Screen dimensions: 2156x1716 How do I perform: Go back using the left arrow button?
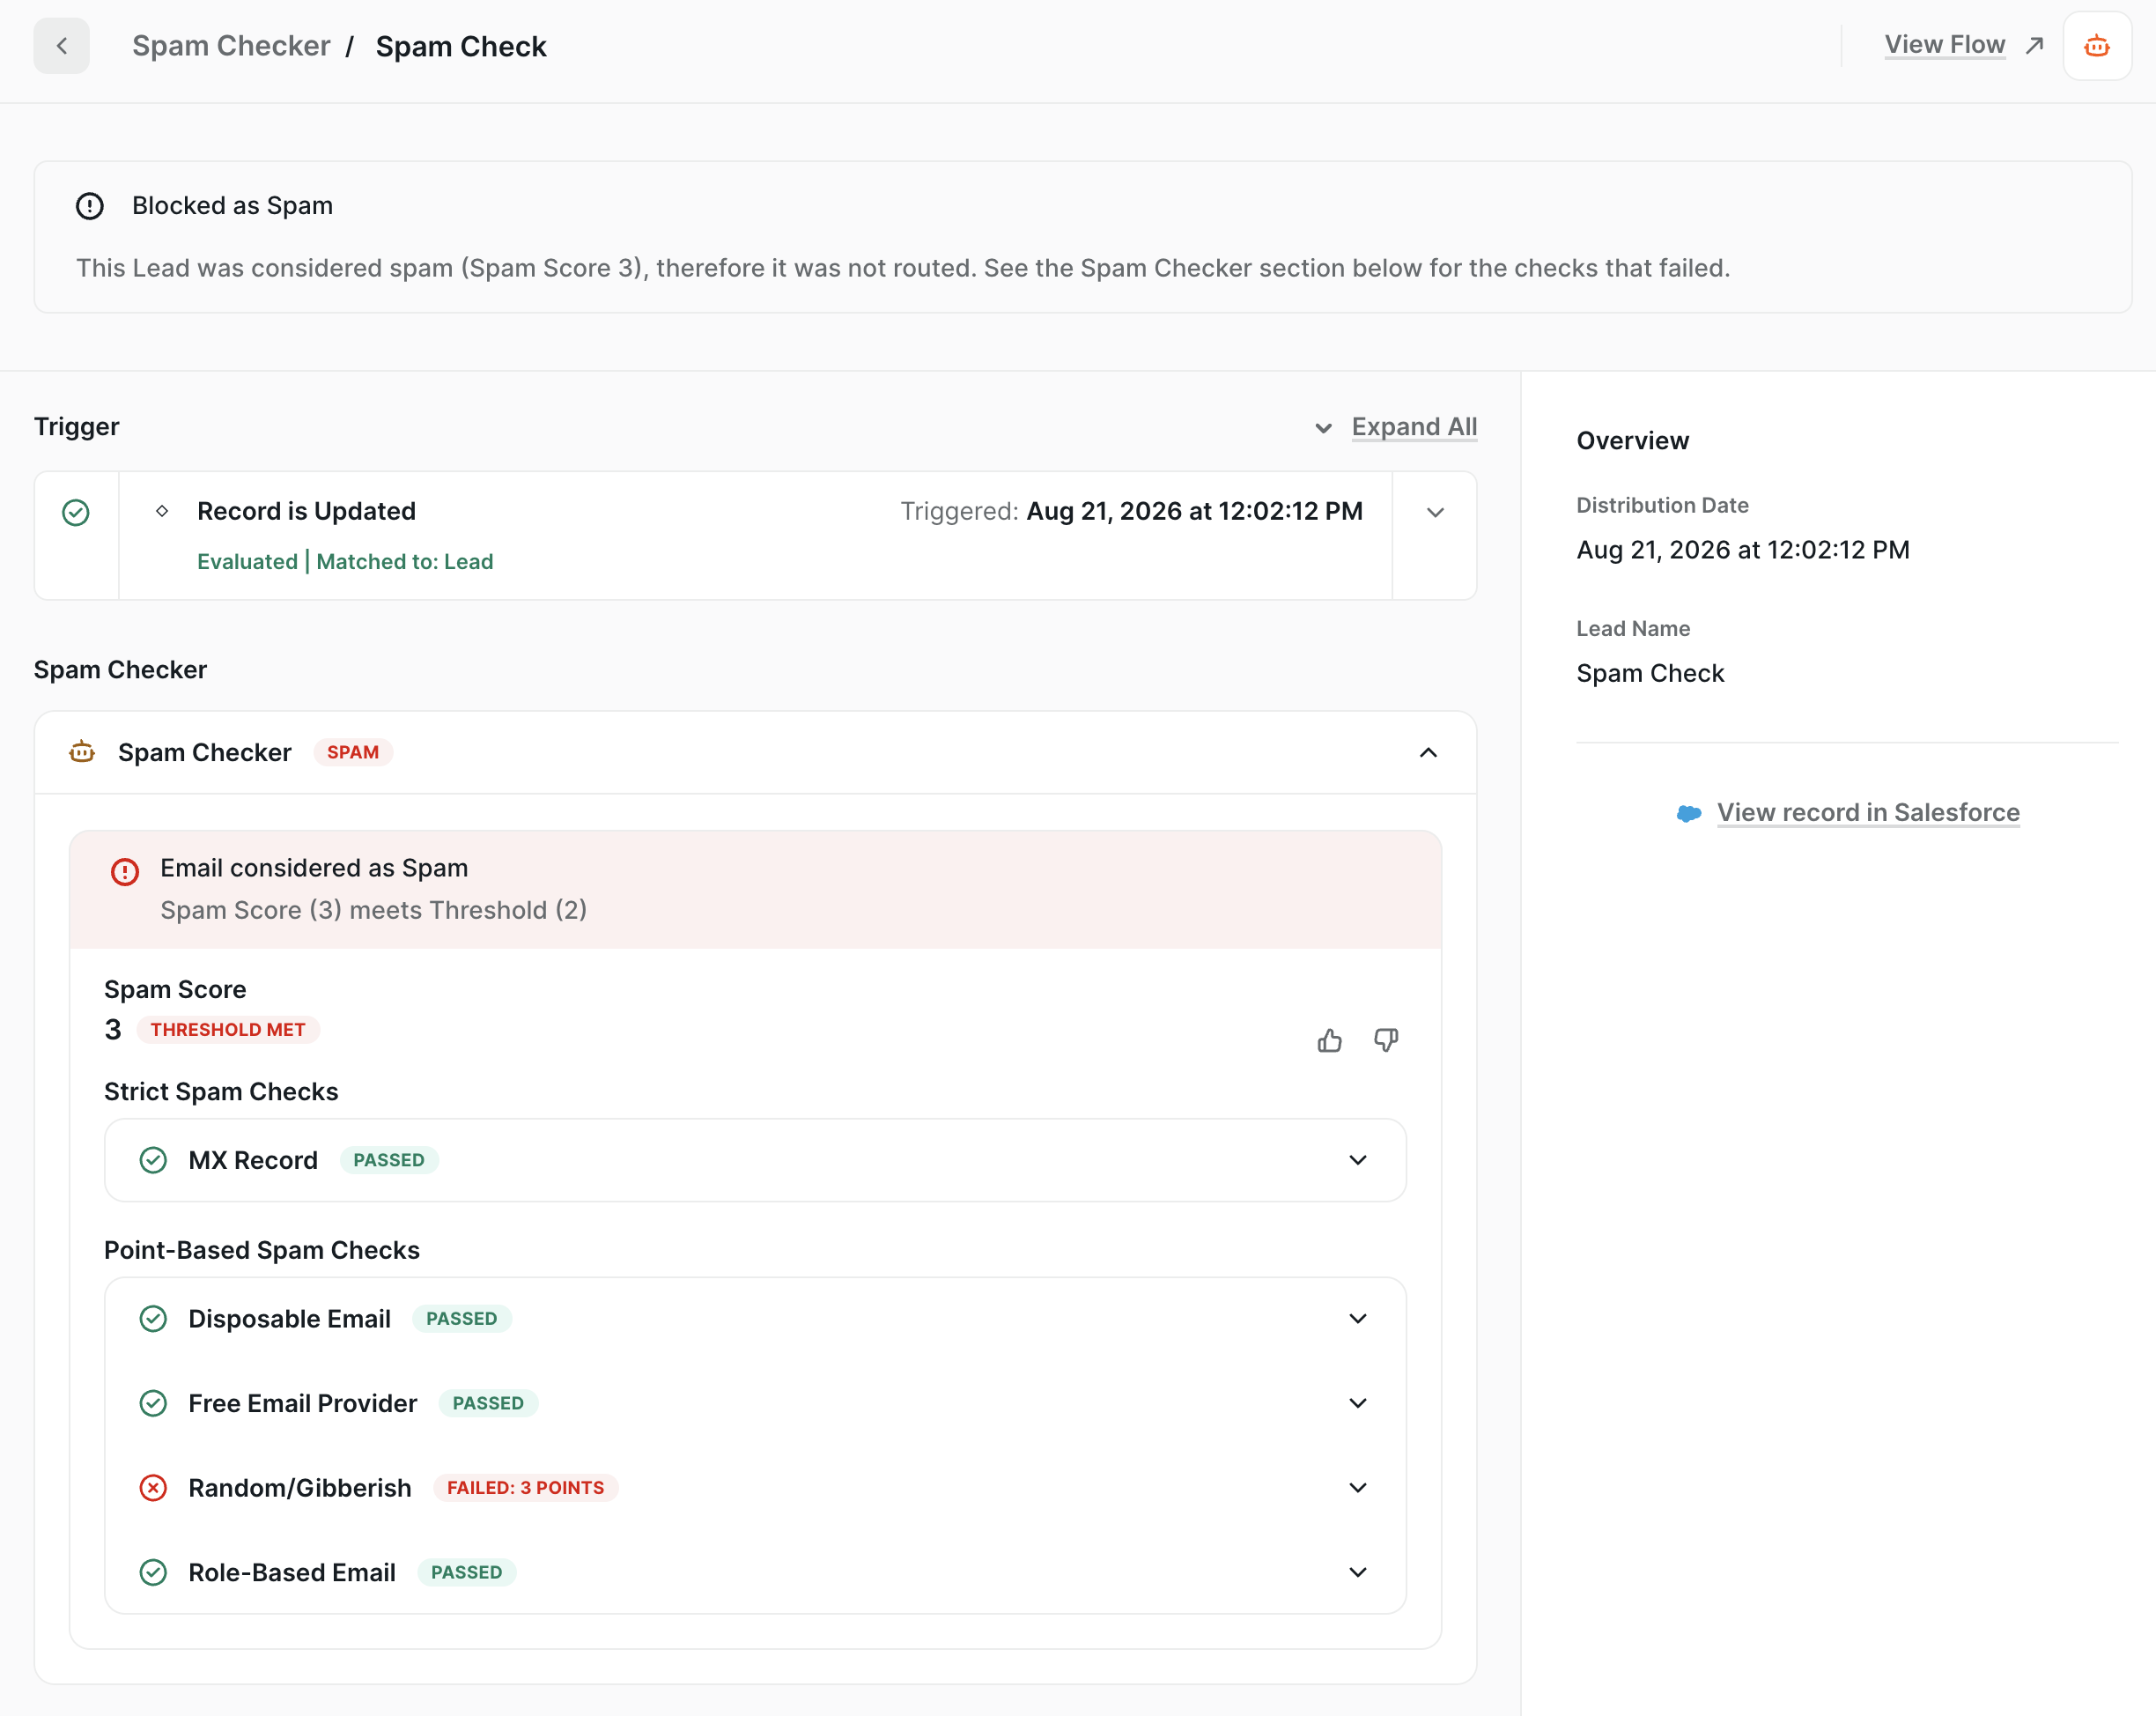pyautogui.click(x=61, y=46)
